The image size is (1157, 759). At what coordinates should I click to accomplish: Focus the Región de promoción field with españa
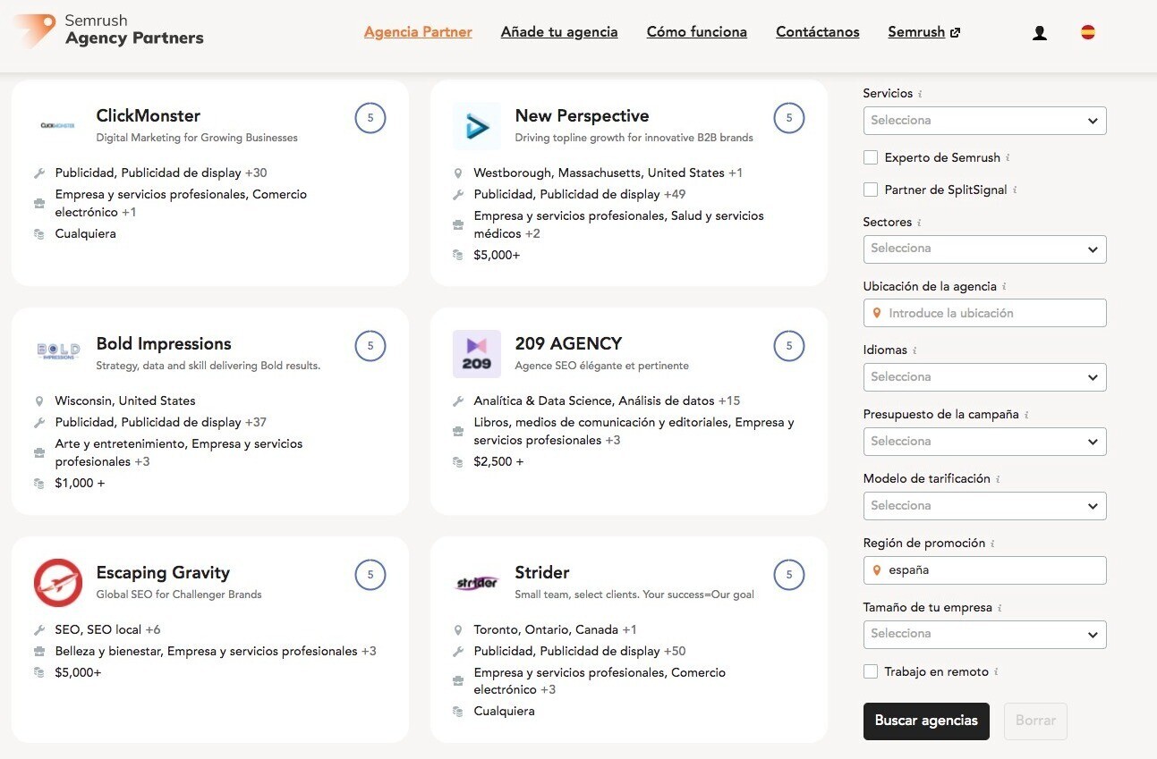(x=984, y=570)
